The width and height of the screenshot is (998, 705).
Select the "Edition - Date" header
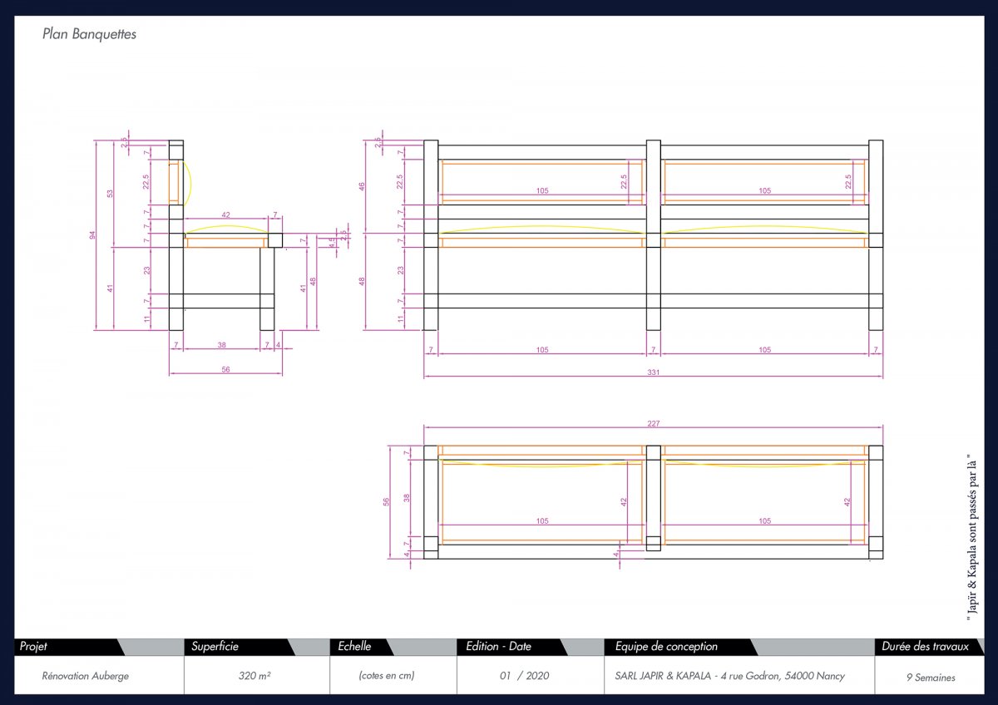click(499, 647)
